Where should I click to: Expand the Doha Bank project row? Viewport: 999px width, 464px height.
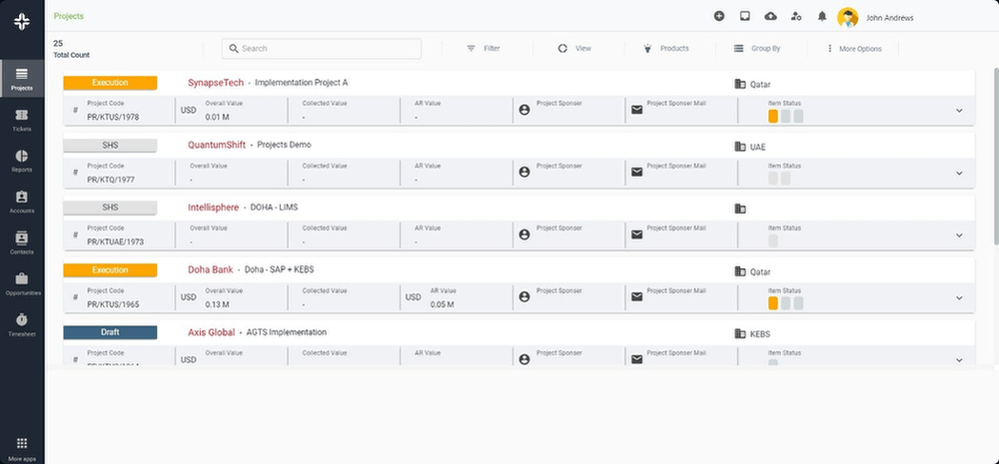coord(959,297)
